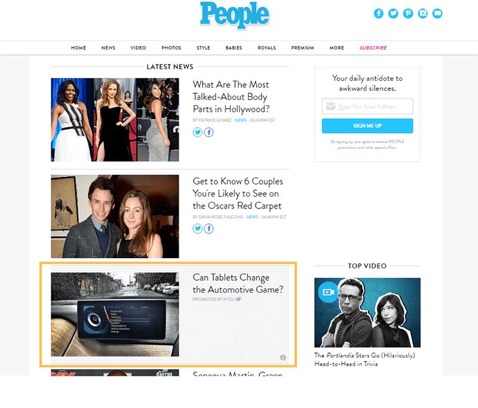This screenshot has height=408, width=478.
Task: Focus the email address input field
Action: coord(367,106)
